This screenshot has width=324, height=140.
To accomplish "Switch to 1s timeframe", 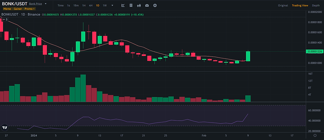I will point(68,6).
